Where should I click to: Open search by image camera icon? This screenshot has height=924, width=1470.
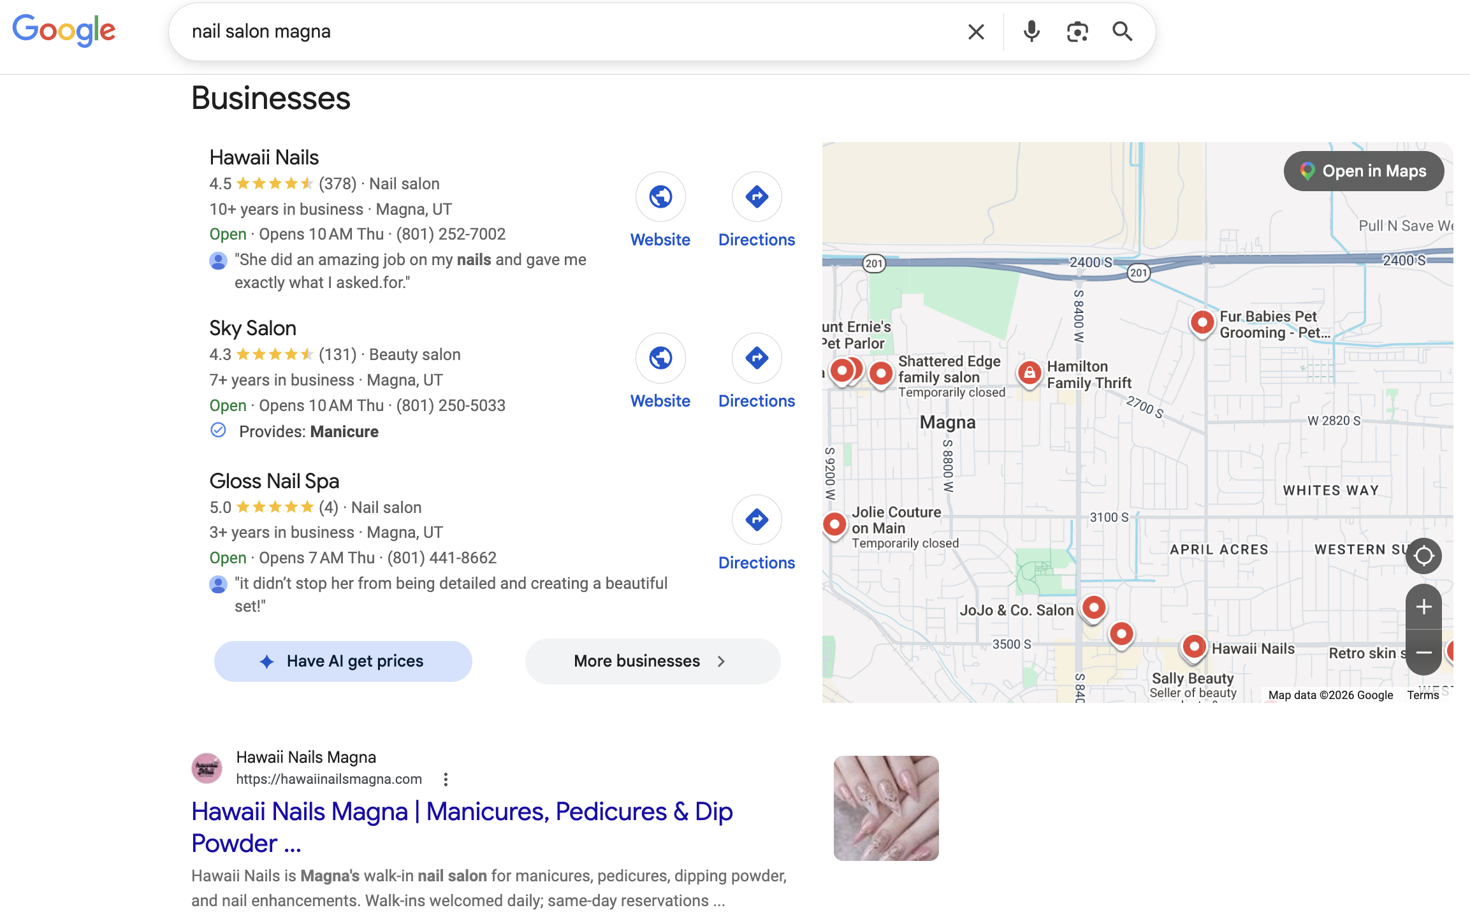[1077, 32]
